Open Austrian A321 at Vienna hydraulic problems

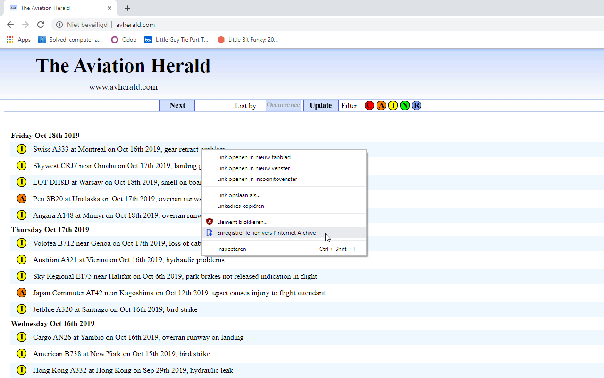[129, 260]
